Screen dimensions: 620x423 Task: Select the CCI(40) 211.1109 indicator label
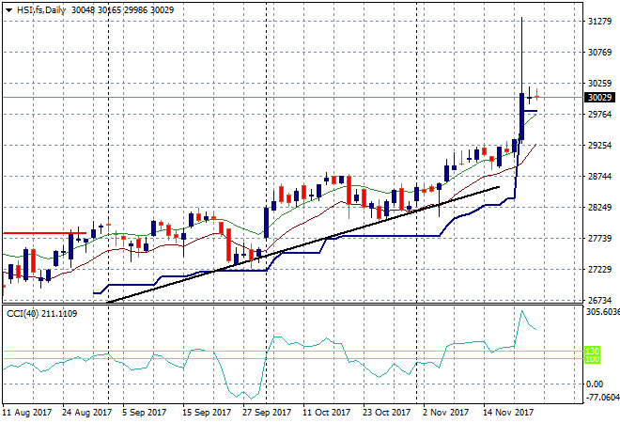click(x=42, y=314)
